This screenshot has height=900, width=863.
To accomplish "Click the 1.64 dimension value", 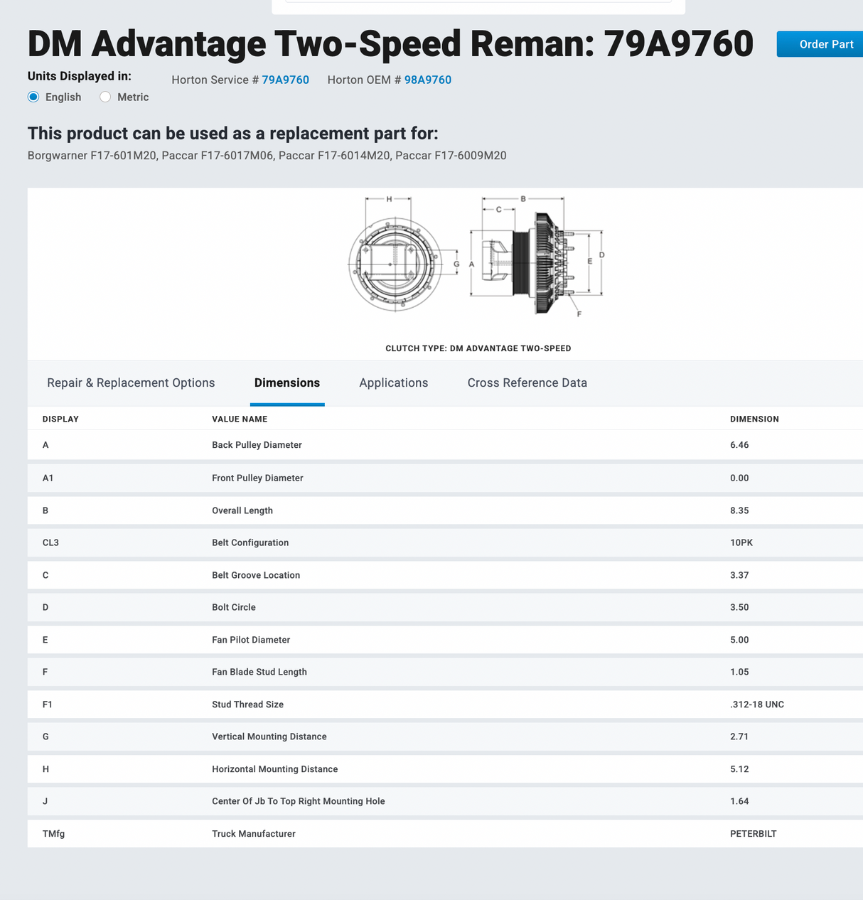I will pos(739,801).
